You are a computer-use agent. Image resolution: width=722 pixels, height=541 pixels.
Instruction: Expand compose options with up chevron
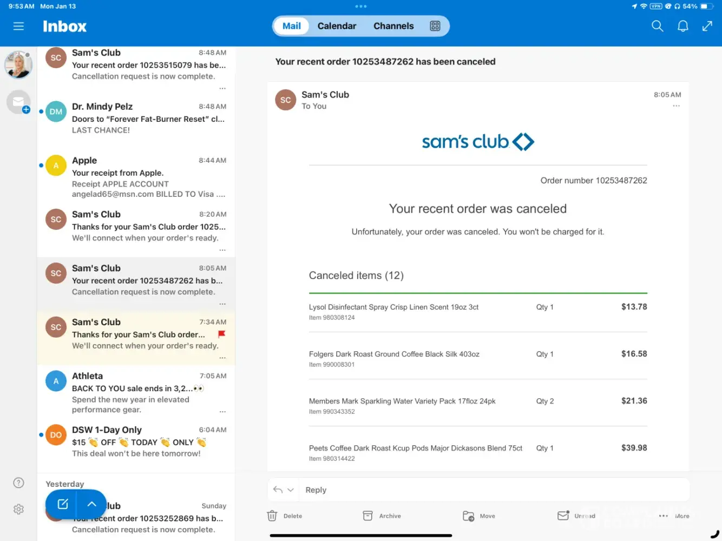tap(92, 504)
